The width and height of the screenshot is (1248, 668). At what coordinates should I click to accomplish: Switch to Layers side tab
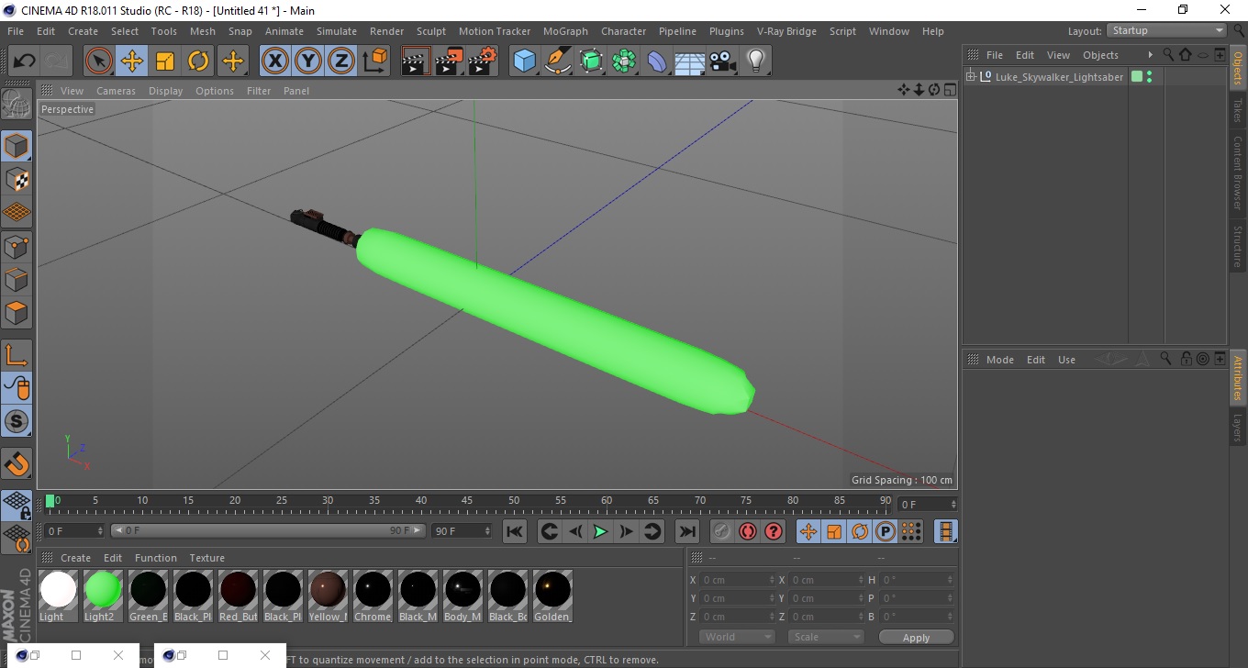(1237, 428)
